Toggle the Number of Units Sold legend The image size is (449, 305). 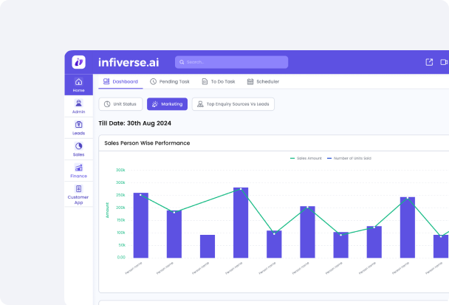click(351, 158)
